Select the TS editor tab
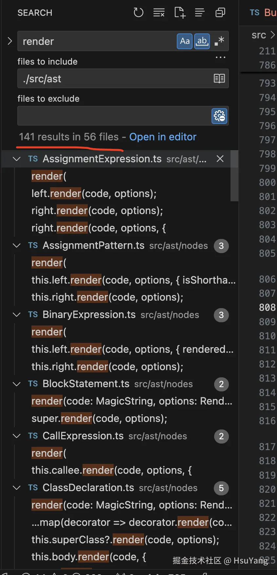This screenshot has height=575, width=277. point(262,13)
